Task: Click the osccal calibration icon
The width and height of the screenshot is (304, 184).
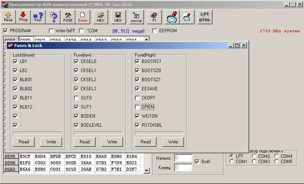Action: point(136,17)
